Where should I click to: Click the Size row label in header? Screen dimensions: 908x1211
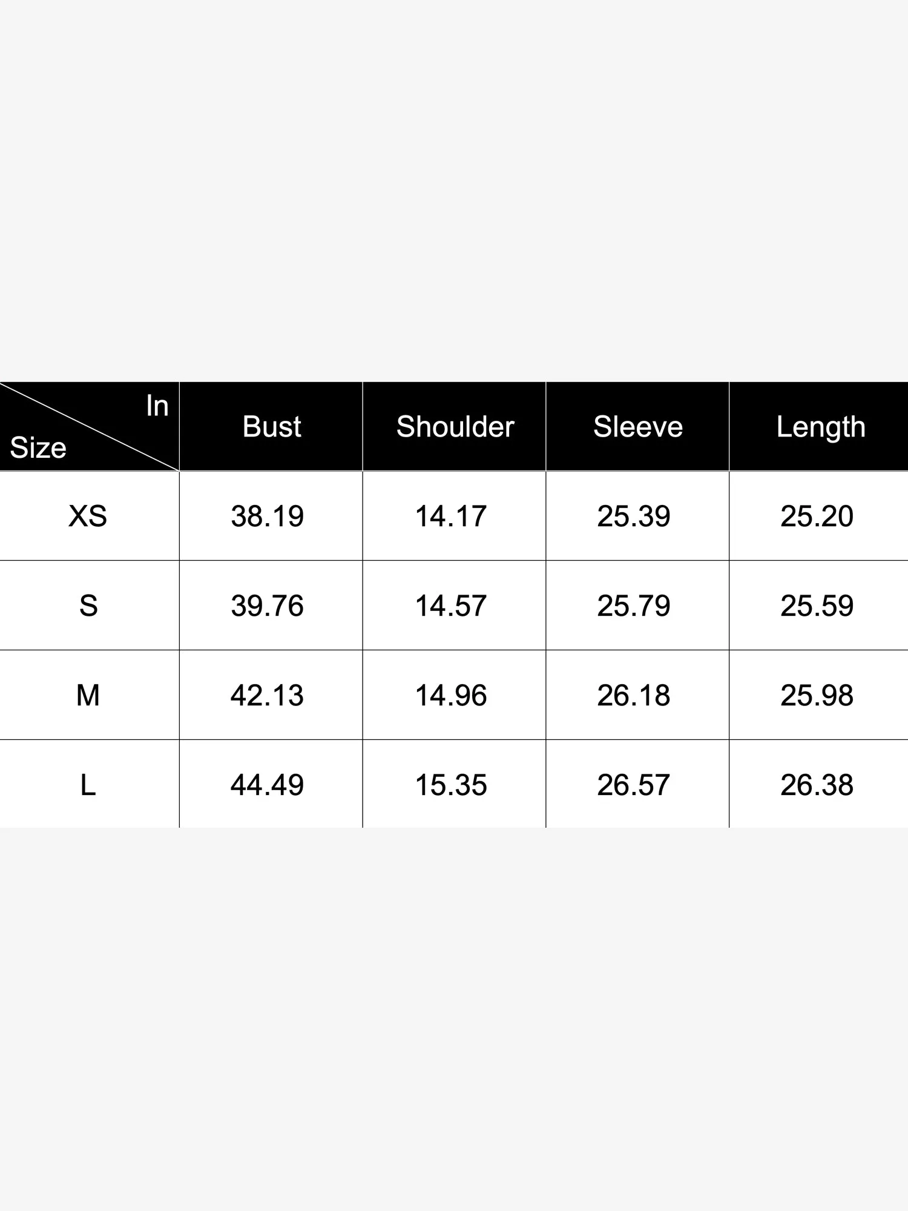[38, 448]
